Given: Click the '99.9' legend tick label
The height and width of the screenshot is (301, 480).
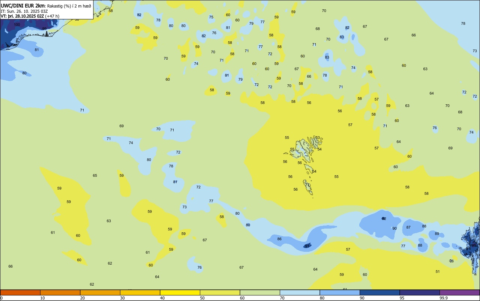Looking at the screenshot, I should (x=443, y=298).
